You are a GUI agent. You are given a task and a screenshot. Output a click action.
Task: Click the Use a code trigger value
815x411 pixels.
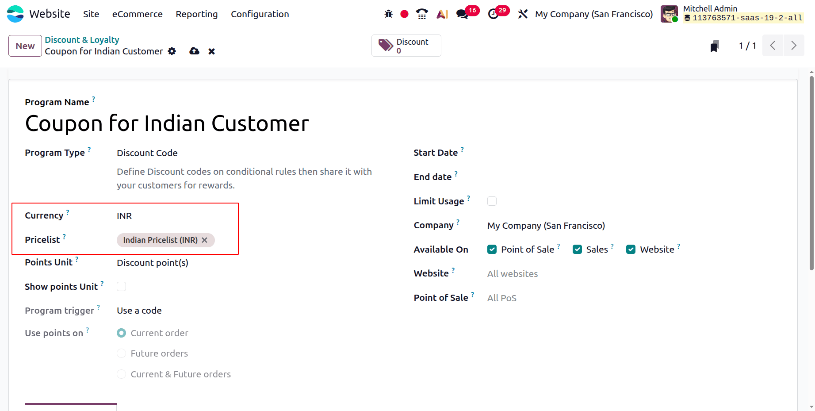click(x=139, y=311)
